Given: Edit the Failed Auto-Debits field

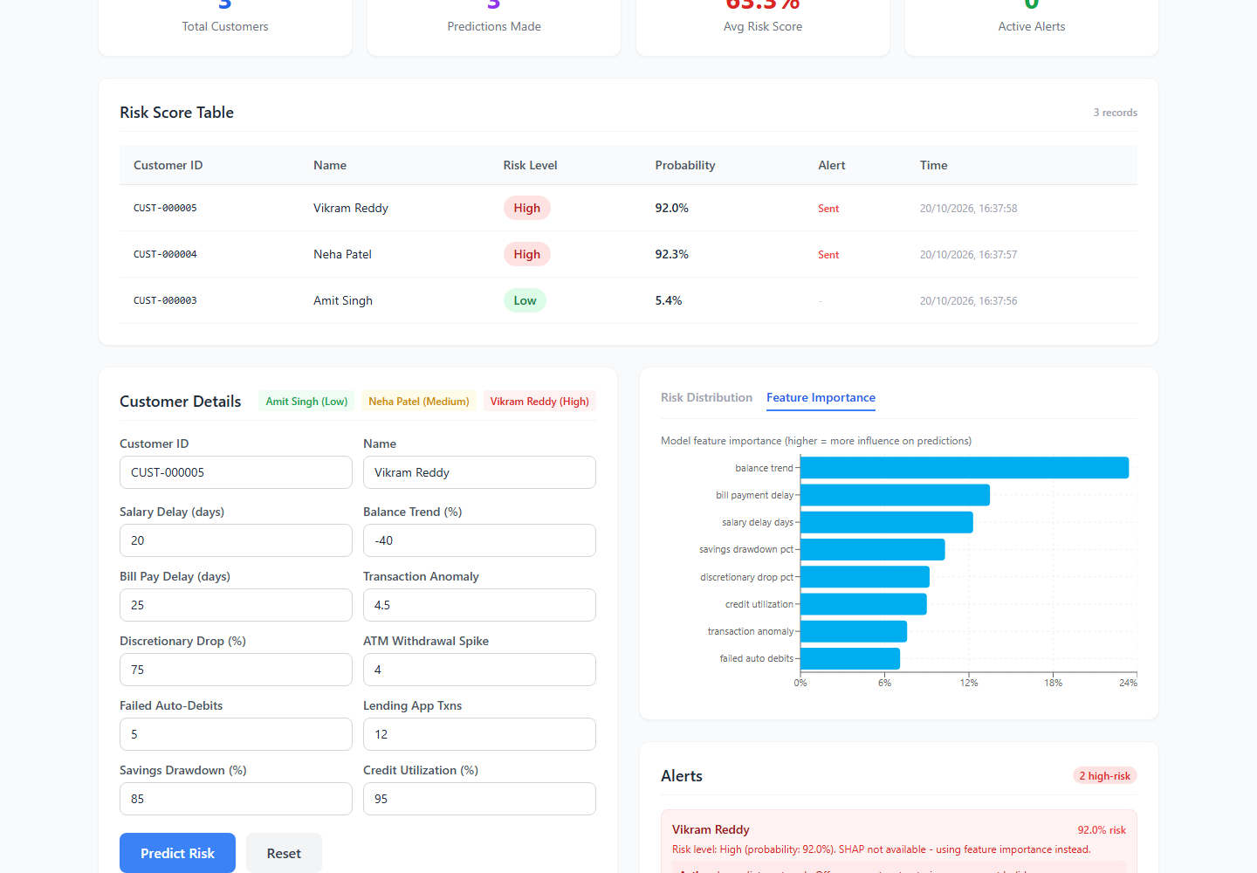Looking at the screenshot, I should tap(236, 734).
